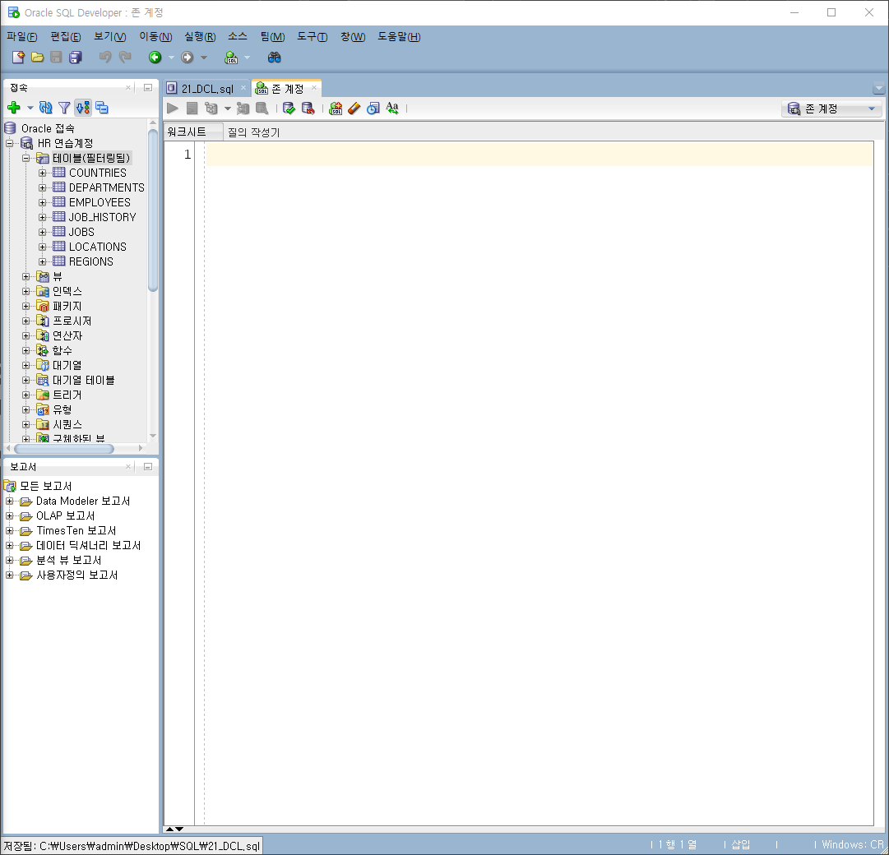
Task: Click the binoculars Find DB Object icon
Action: click(275, 58)
